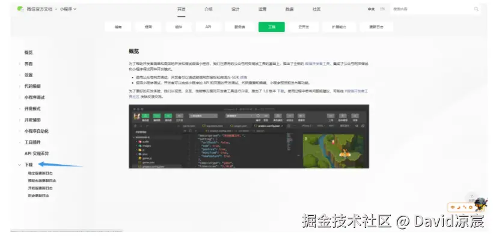The height and width of the screenshot is (238, 493).
Task: Expand the 小程序自动化 sidebar section arrow
Action: [x=19, y=131]
